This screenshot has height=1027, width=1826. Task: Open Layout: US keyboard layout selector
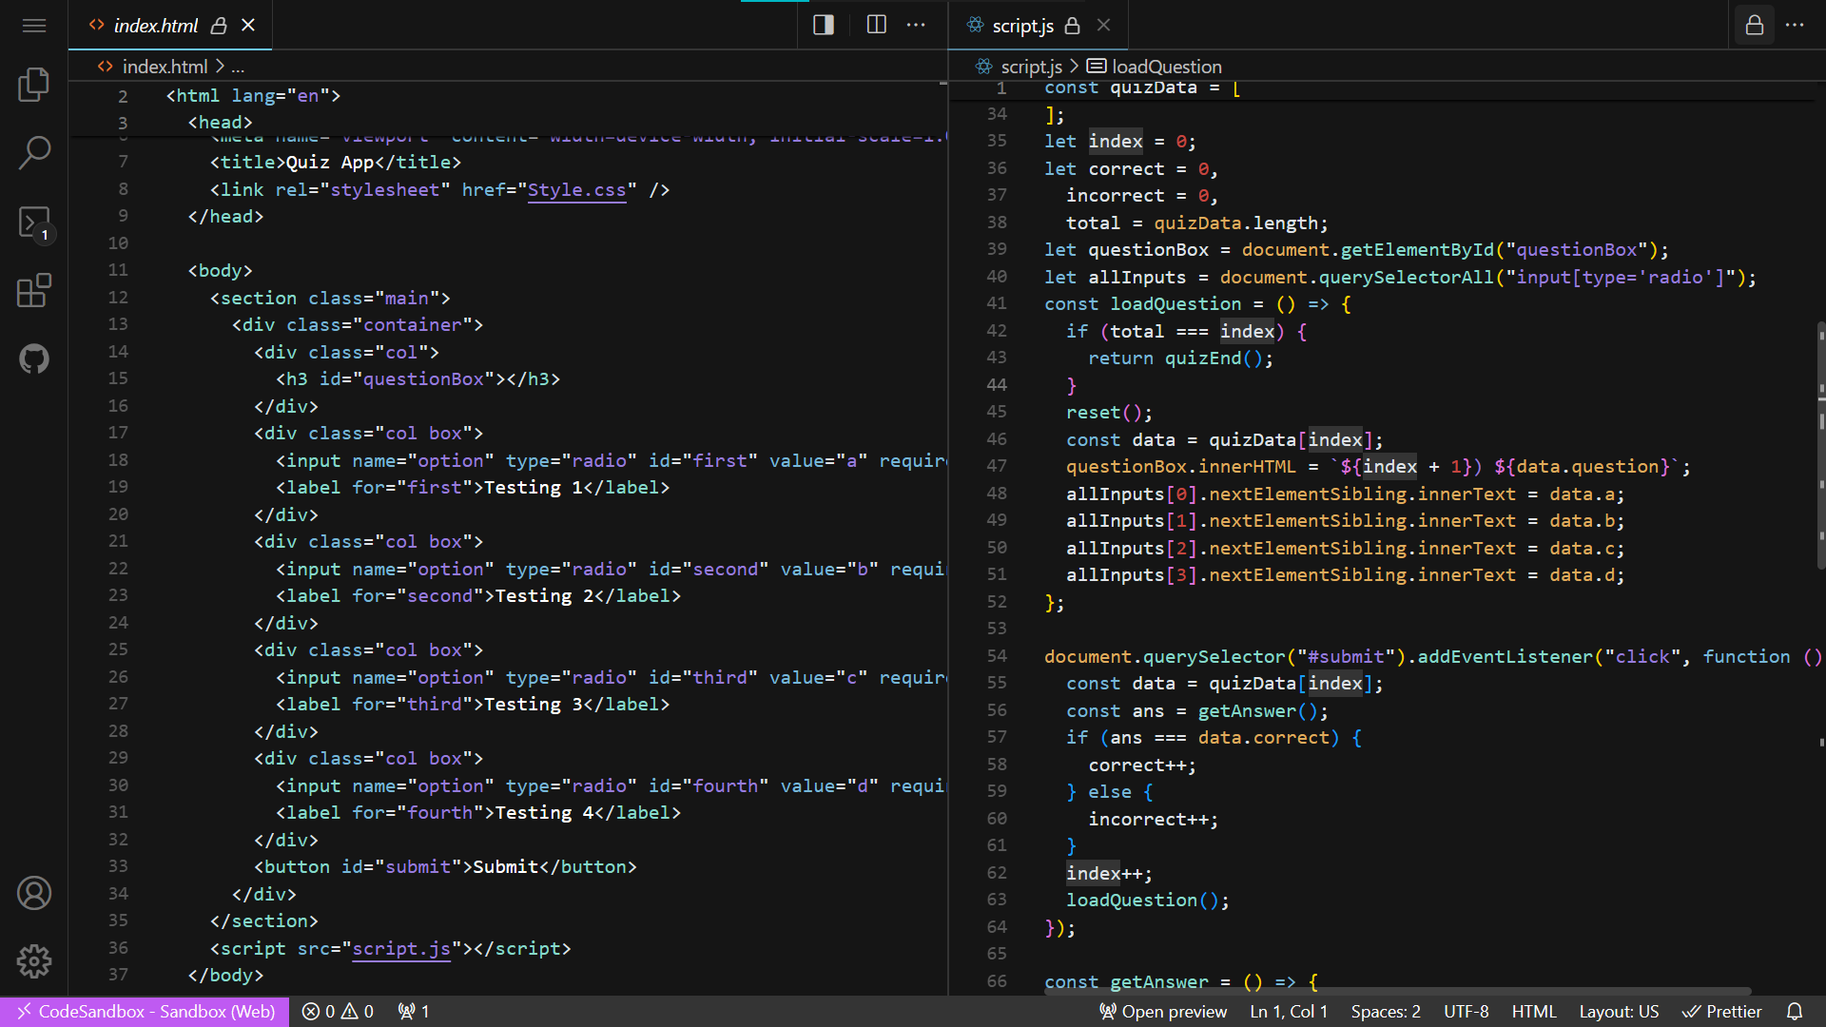point(1619,1012)
